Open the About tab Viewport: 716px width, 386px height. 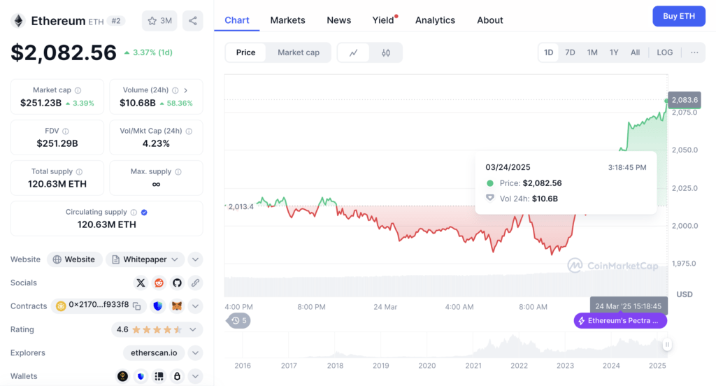coord(490,20)
